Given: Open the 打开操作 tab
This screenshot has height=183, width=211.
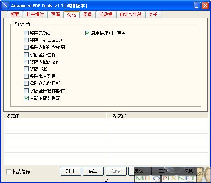Looking at the screenshot, I should tap(35, 15).
